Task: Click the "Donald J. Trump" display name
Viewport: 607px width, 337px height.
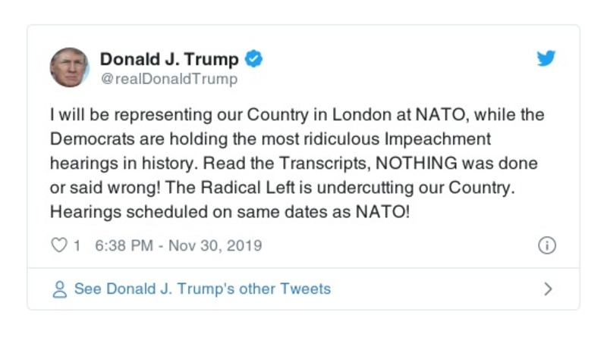Action: (169, 59)
